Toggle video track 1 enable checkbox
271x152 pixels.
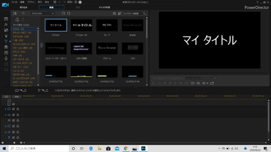[x=14, y=109]
